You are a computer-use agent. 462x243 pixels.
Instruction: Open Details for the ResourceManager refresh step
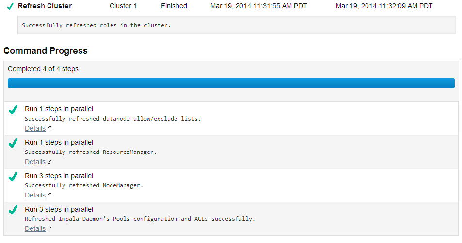tap(35, 162)
